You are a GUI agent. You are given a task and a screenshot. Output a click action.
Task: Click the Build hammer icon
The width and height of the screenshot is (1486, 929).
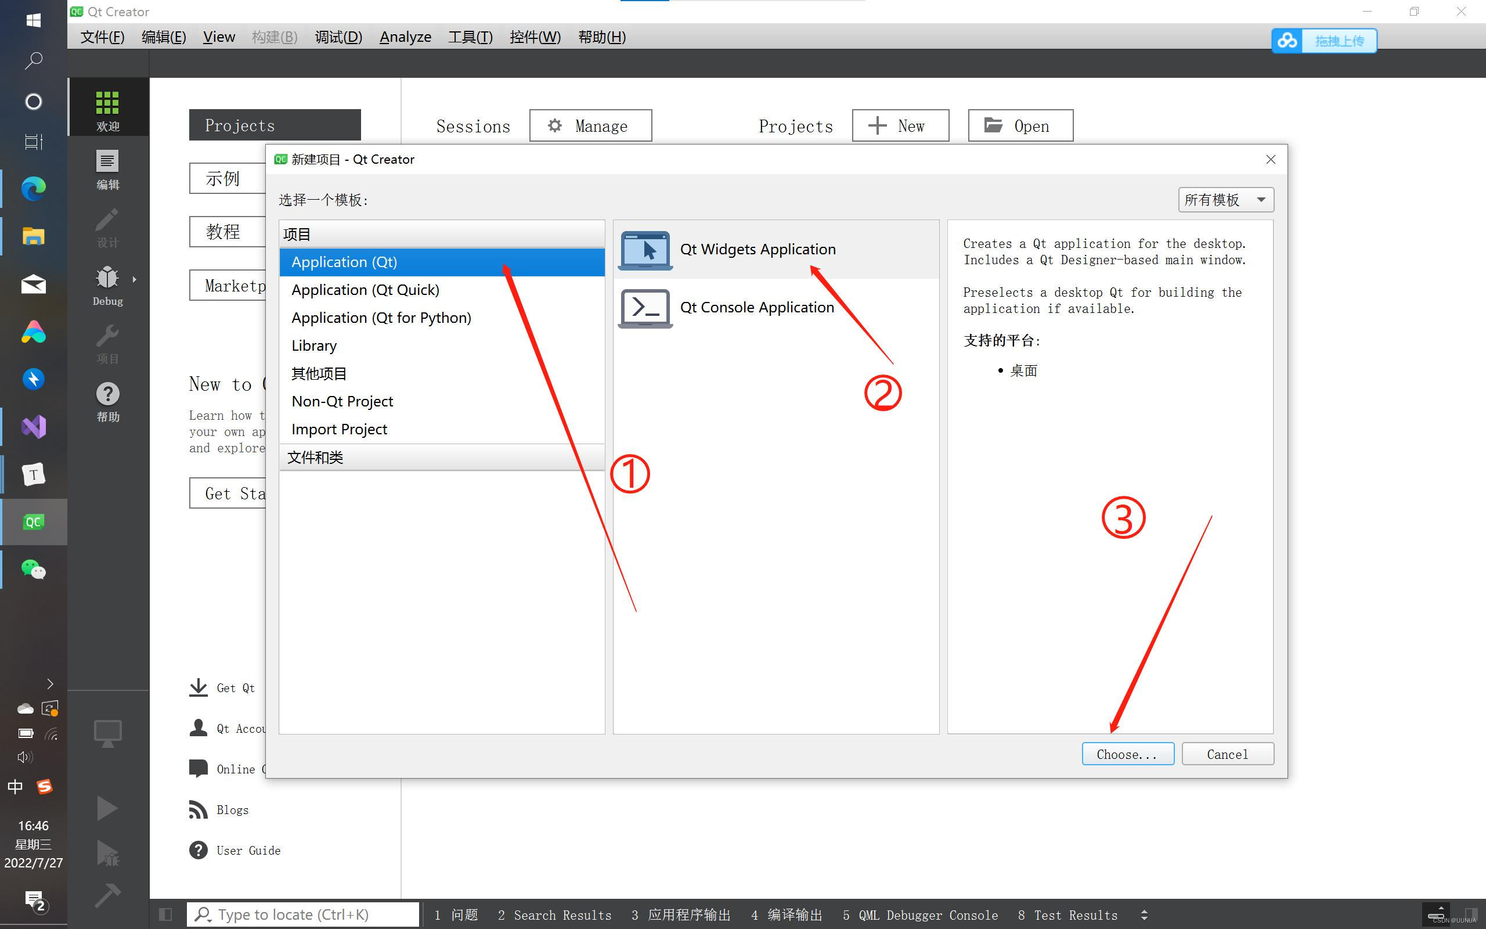(107, 895)
